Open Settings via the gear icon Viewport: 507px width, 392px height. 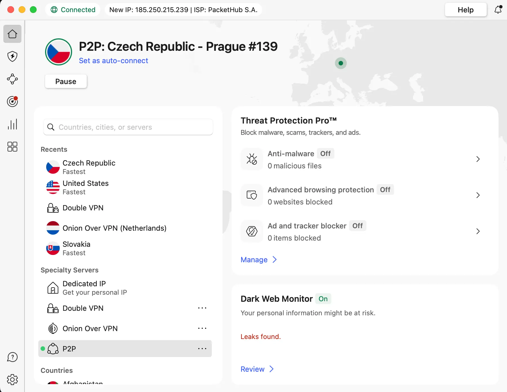[x=12, y=380]
